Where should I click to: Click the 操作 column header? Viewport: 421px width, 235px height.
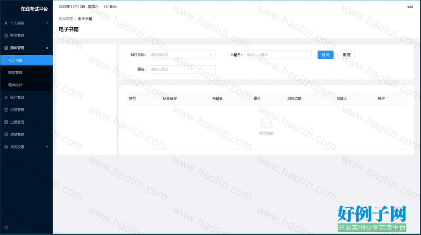pos(382,99)
